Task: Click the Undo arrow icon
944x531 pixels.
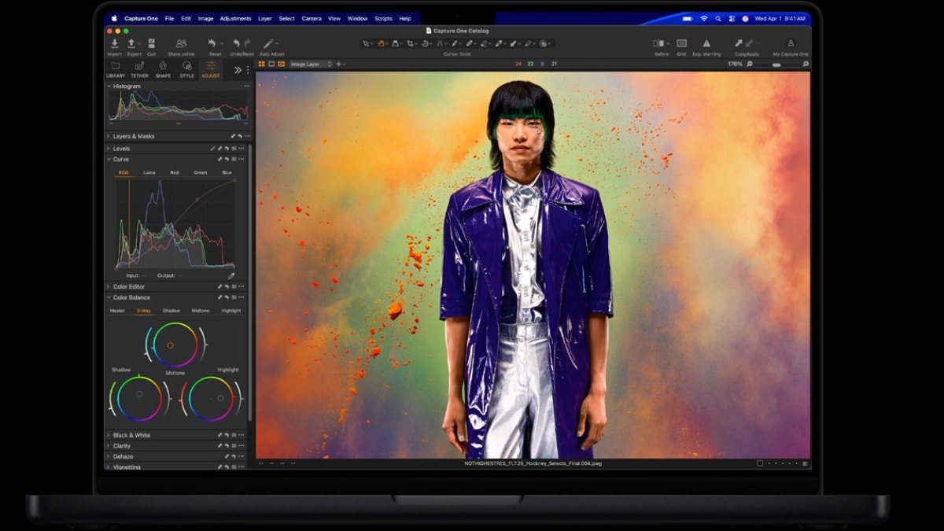Action: point(236,43)
